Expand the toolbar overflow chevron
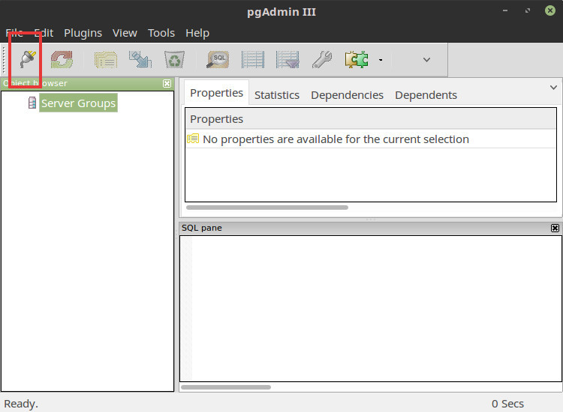 coord(426,60)
